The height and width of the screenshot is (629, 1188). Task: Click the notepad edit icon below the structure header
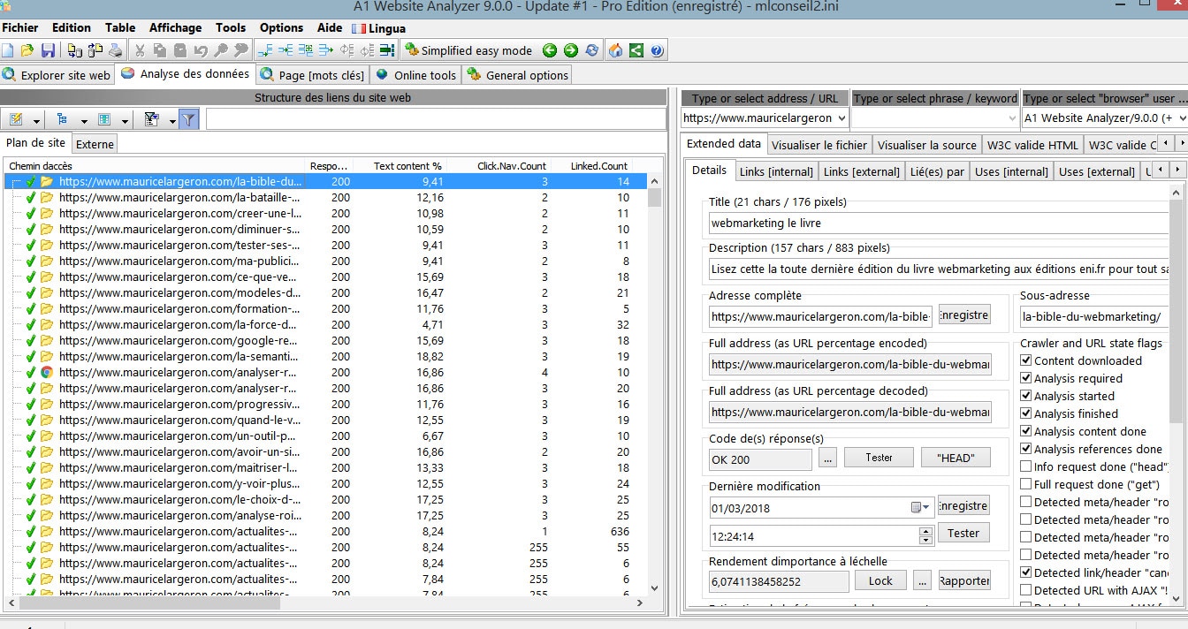(x=17, y=119)
